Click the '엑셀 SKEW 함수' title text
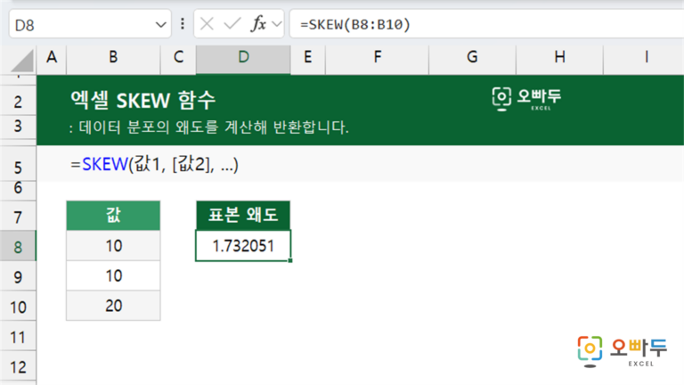This screenshot has height=385, width=684. (x=142, y=101)
